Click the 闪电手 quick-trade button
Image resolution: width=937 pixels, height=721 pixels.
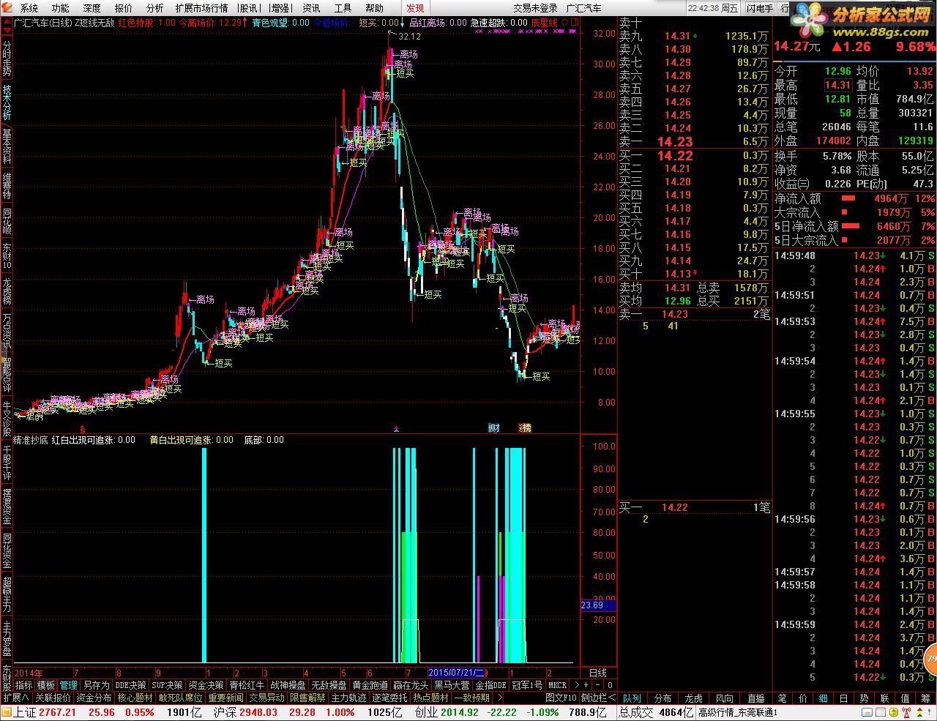pyautogui.click(x=759, y=8)
